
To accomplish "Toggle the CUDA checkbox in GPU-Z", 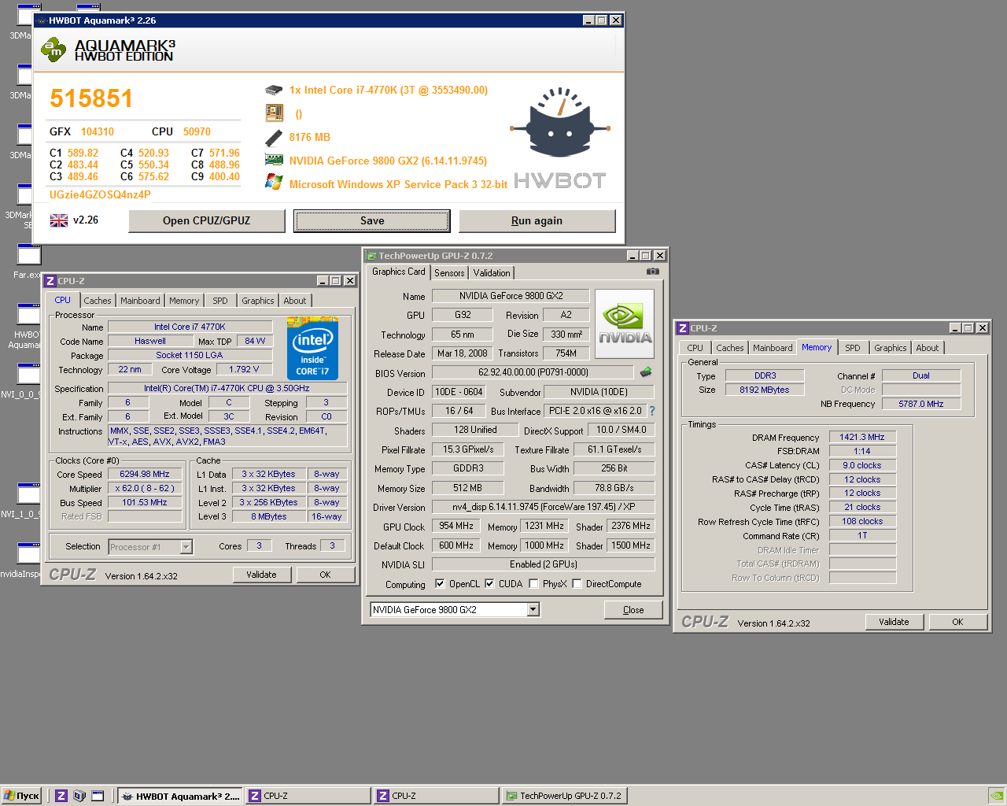I will pos(489,584).
